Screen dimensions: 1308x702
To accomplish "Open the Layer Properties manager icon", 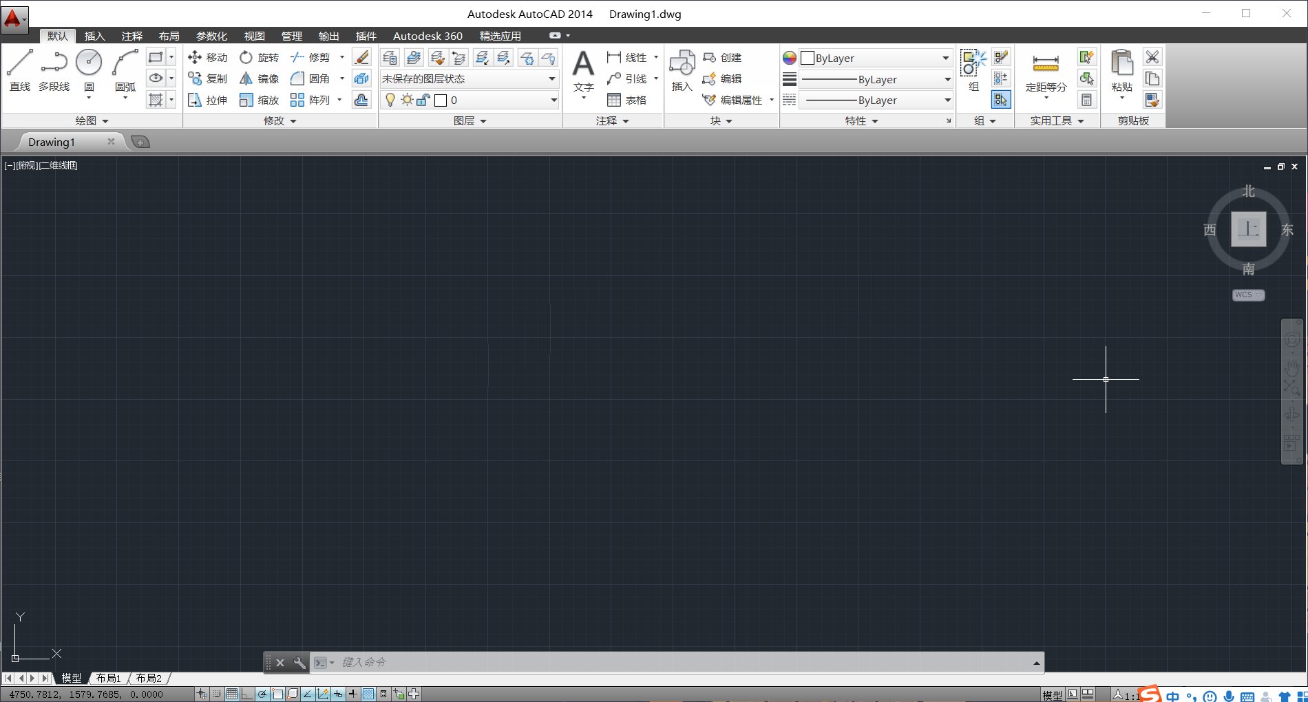I will pyautogui.click(x=390, y=58).
